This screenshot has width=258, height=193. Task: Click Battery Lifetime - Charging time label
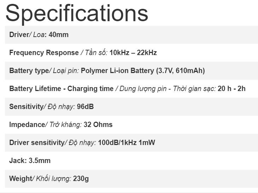pyautogui.click(x=61, y=89)
